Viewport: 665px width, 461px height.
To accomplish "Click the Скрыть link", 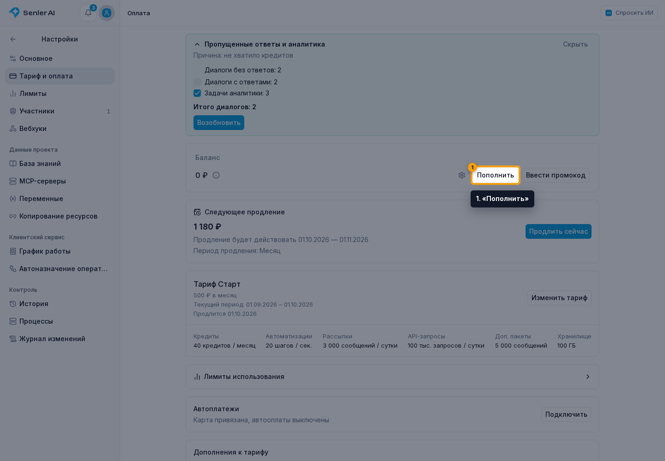I will pyautogui.click(x=575, y=44).
